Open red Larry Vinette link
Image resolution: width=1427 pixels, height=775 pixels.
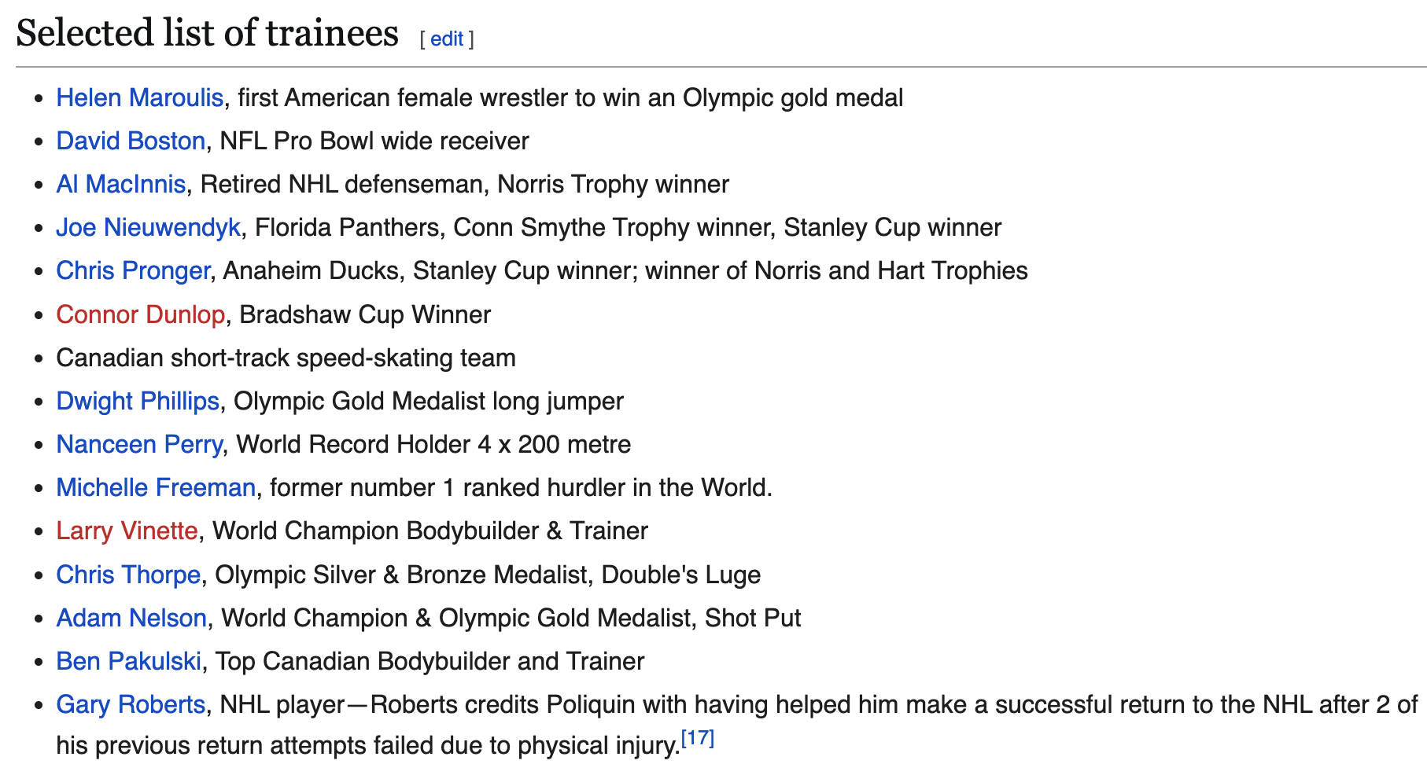point(127,531)
